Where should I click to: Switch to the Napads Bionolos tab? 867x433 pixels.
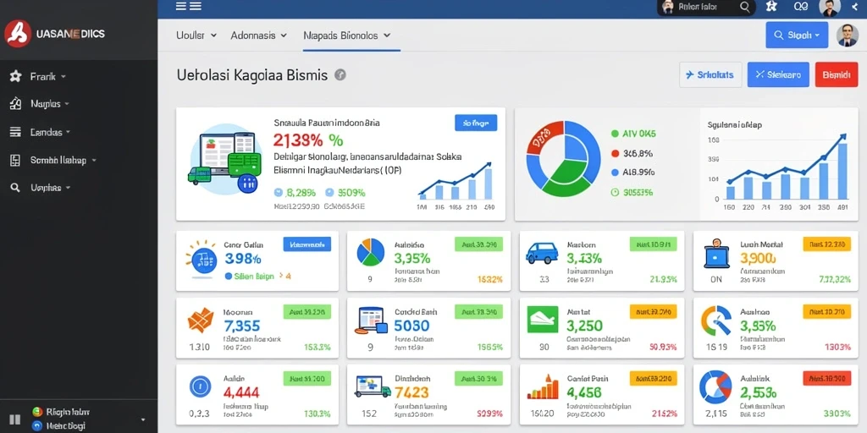point(347,36)
